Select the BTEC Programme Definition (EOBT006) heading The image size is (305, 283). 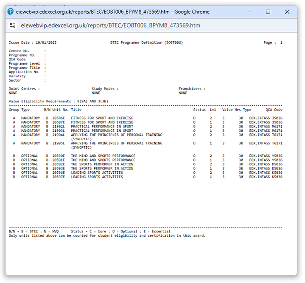point(146,42)
